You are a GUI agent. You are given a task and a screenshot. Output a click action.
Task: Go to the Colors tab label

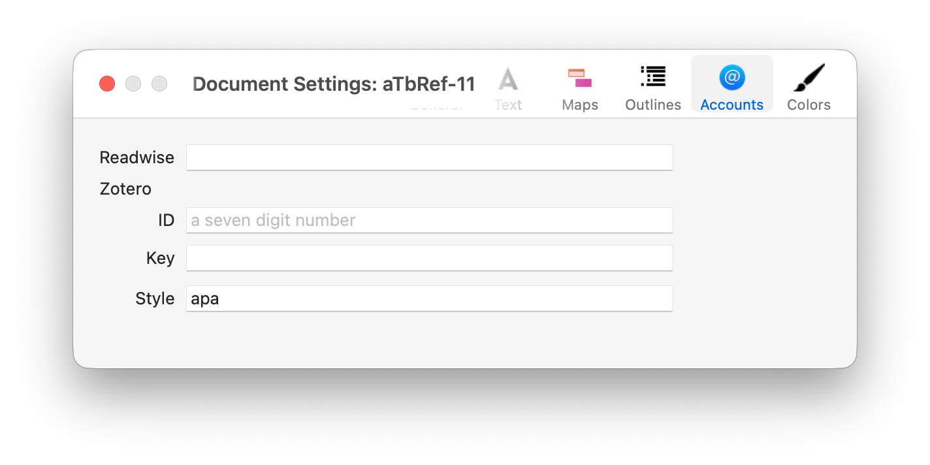click(x=809, y=105)
